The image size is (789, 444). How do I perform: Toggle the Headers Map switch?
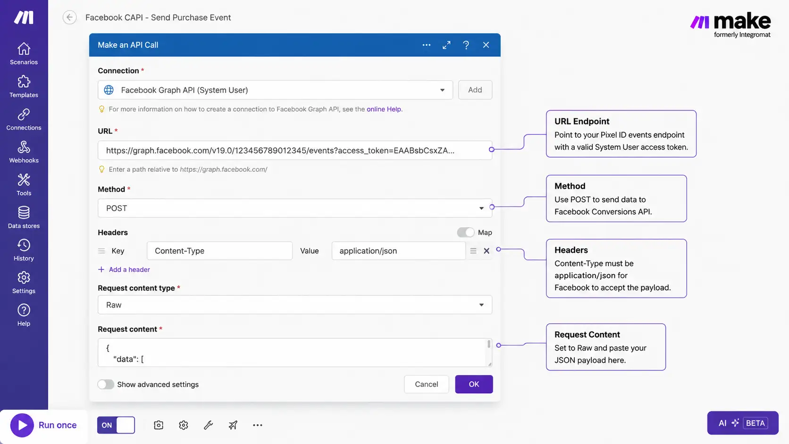click(465, 232)
